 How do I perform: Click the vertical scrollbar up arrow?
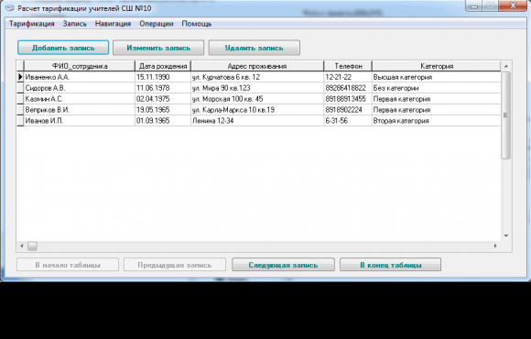coord(506,66)
